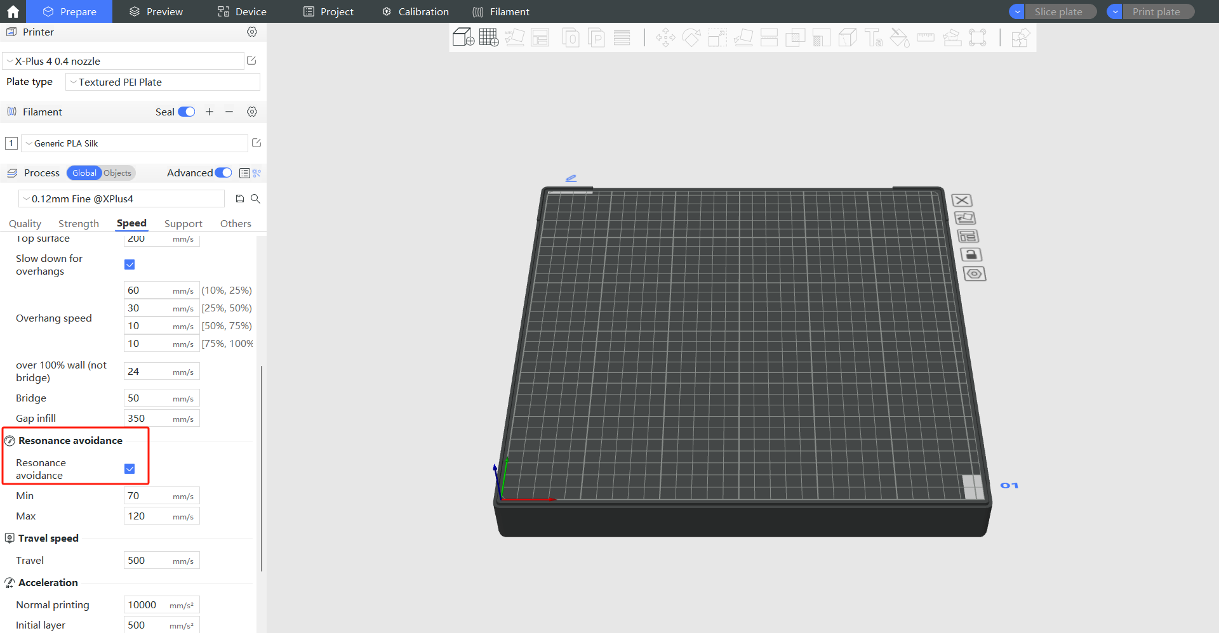Viewport: 1219px width, 633px height.
Task: Select the Lay on face tool
Action: tap(743, 37)
